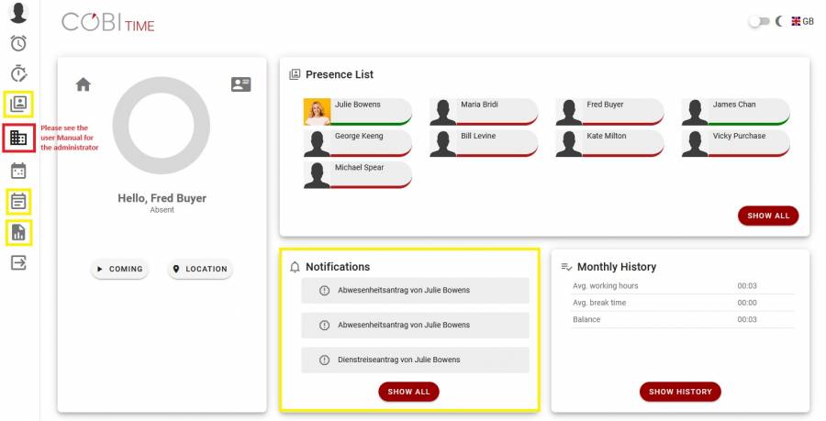
Task: Open SHOW HISTORY in Monthly History
Action: [680, 392]
